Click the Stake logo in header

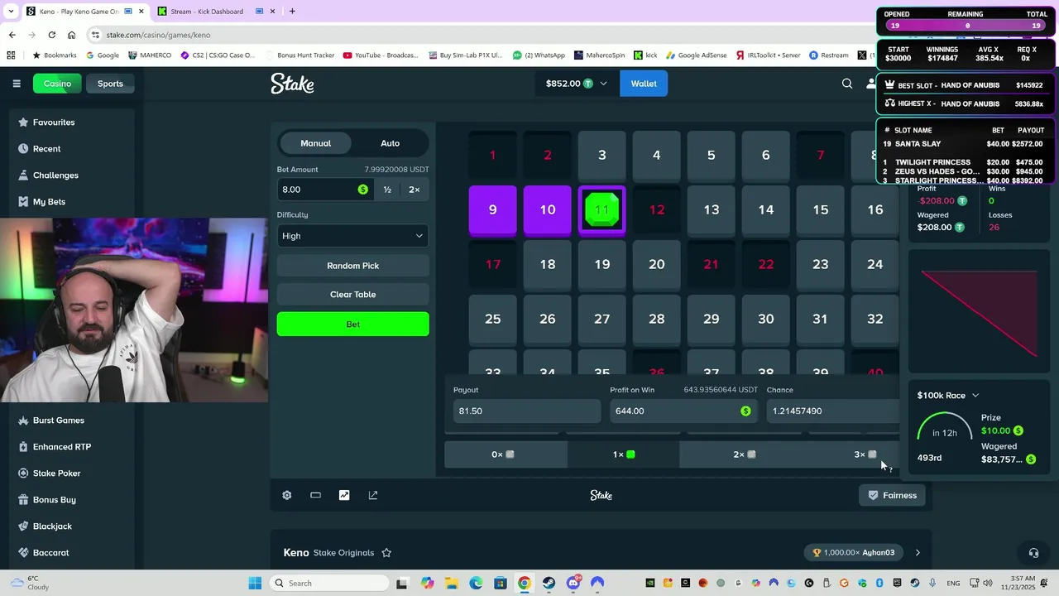pos(292,84)
